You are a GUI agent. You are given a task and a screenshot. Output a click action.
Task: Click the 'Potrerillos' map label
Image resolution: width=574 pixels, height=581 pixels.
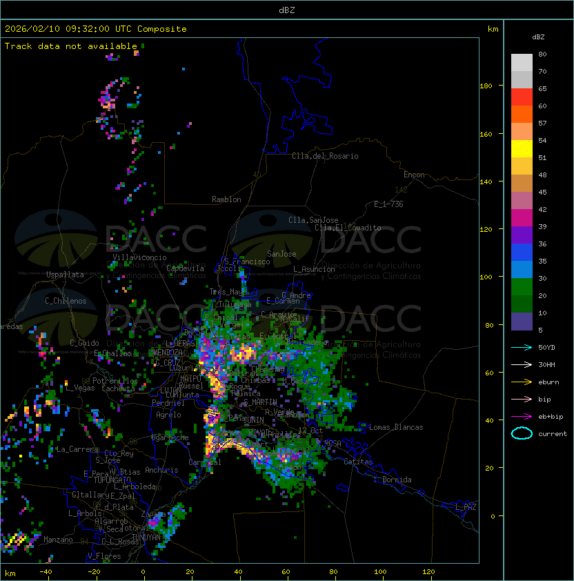[x=115, y=381]
